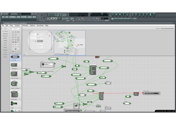The width and height of the screenshot is (176, 125).
Task: Click the help question mark icon
Action: click(154, 14)
